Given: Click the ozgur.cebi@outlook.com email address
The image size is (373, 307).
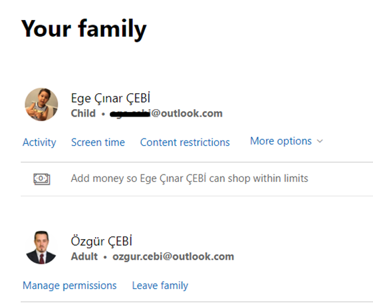Looking at the screenshot, I should pyautogui.click(x=173, y=256).
